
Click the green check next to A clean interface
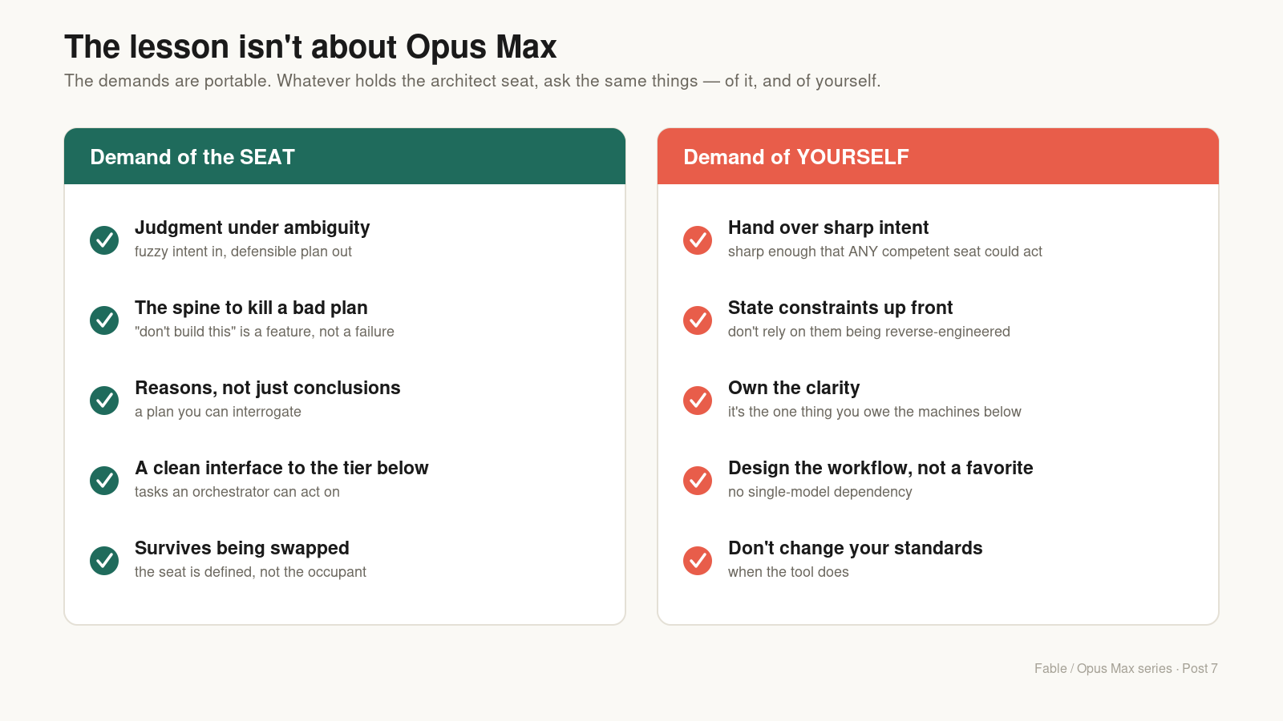(104, 481)
